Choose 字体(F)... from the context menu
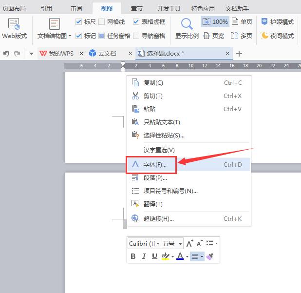This screenshot has height=293, width=301. click(155, 165)
